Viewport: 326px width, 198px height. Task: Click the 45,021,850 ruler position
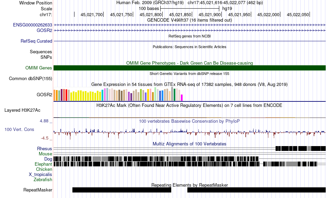(180, 14)
